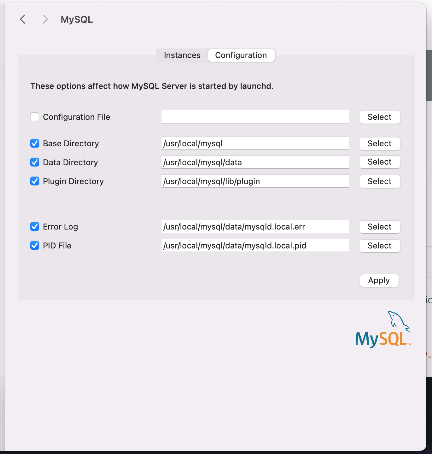Click the MySQL dolphin logo
The image size is (432, 454).
383,329
